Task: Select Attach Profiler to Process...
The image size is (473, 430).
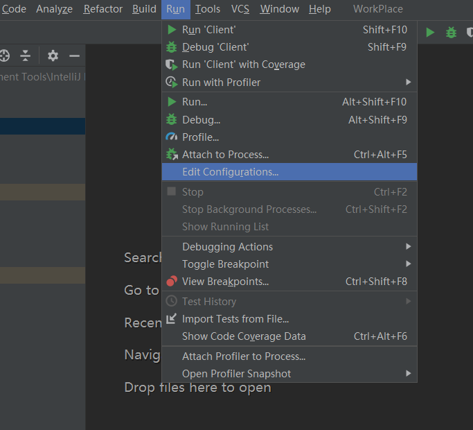Action: click(x=289, y=356)
